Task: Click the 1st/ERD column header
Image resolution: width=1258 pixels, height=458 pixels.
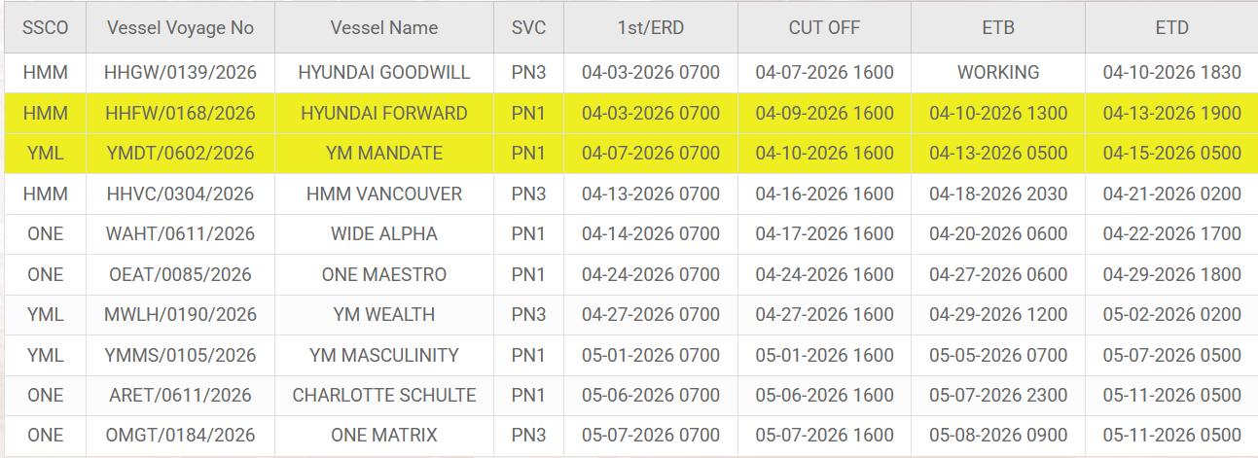Action: pyautogui.click(x=650, y=28)
